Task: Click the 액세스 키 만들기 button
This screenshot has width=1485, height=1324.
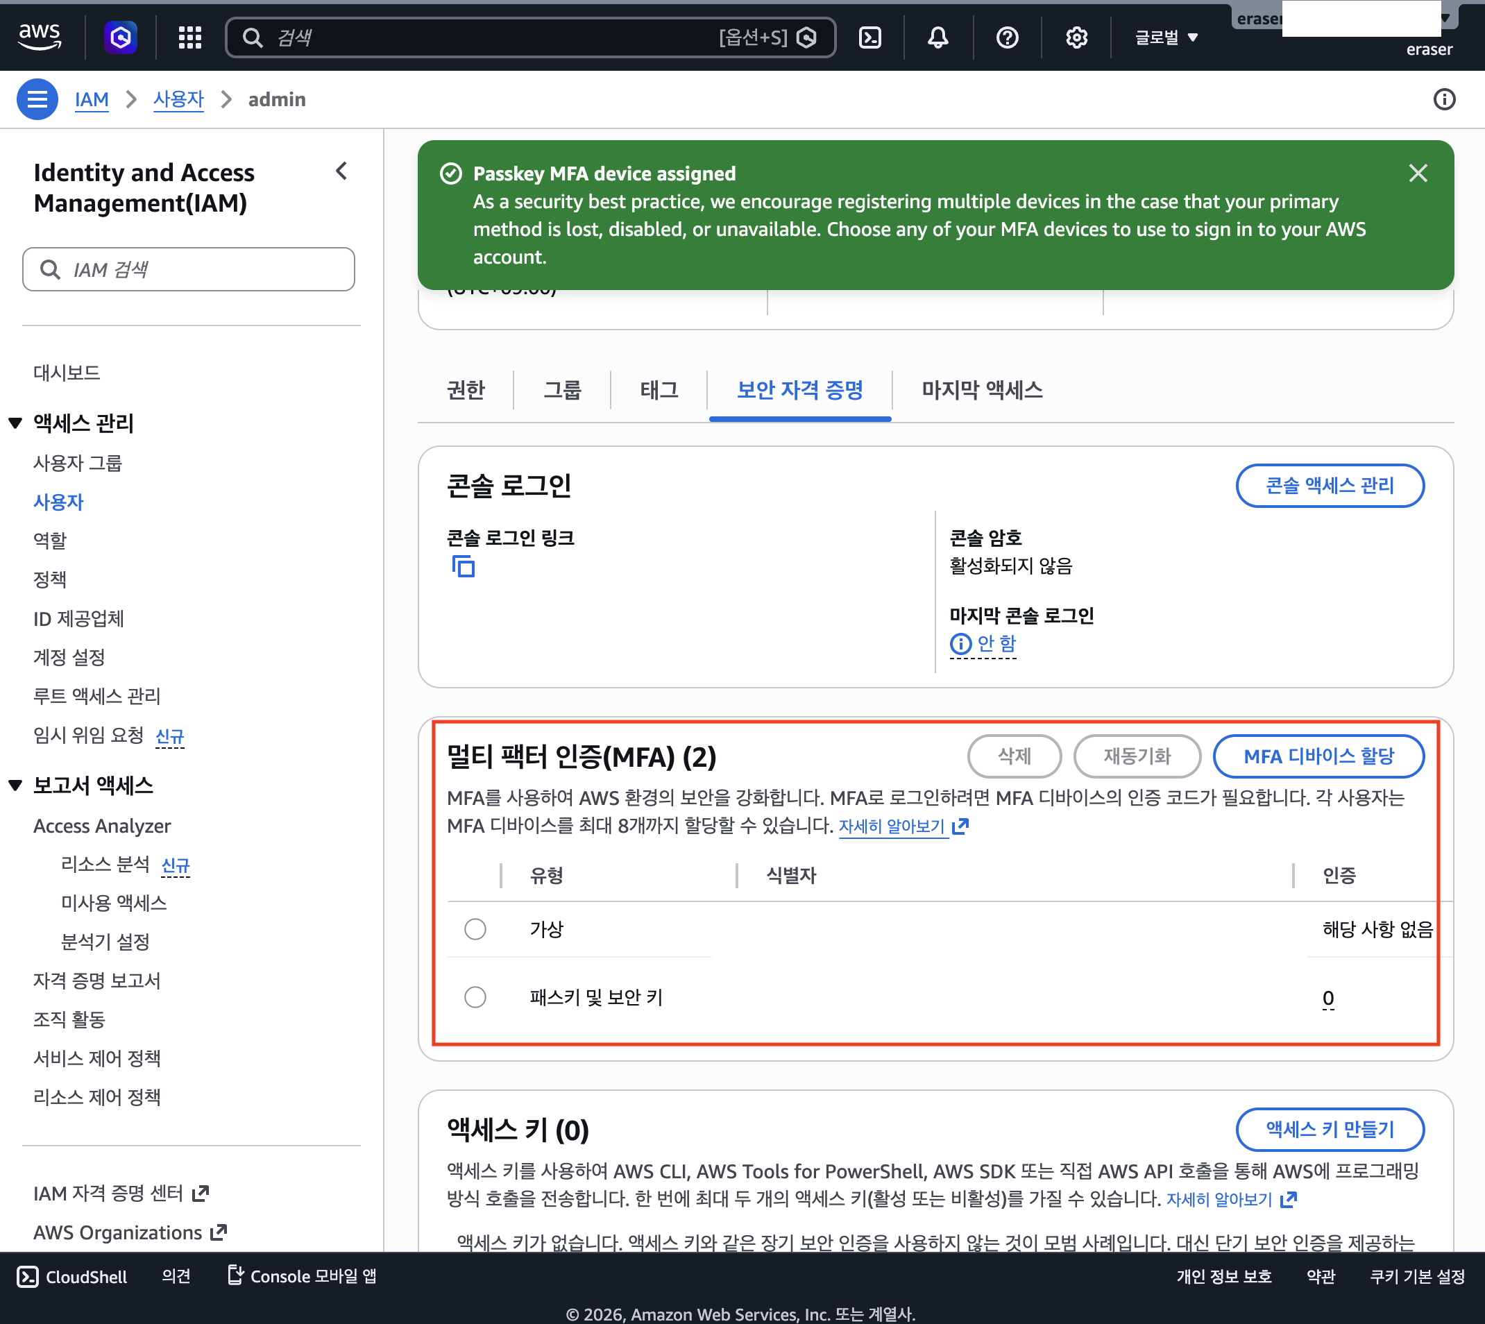Action: point(1330,1129)
